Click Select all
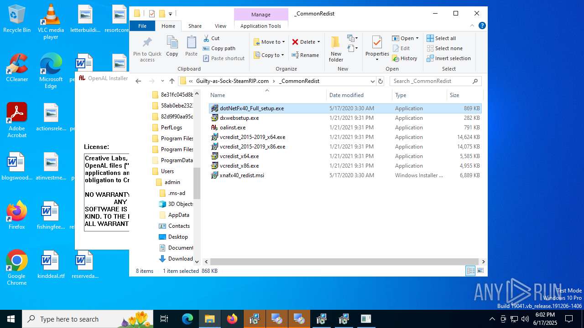 [x=441, y=38]
